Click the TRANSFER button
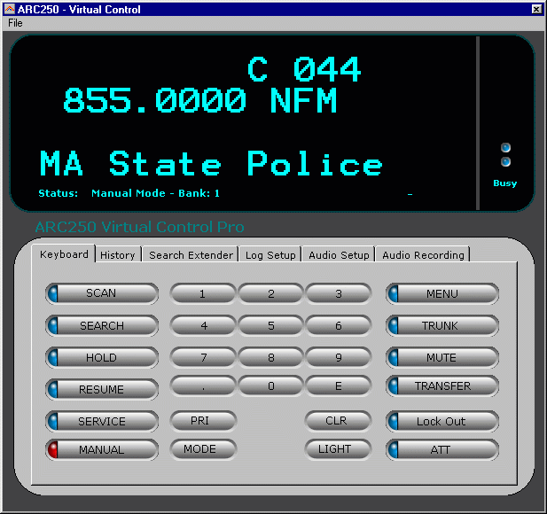This screenshot has width=547, height=514. pyautogui.click(x=442, y=386)
